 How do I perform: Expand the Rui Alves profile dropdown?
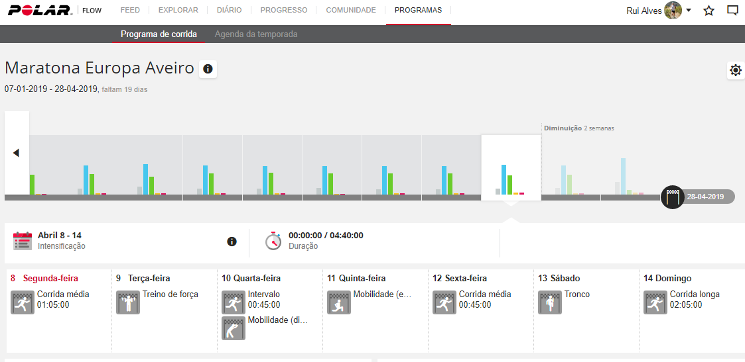pos(688,11)
